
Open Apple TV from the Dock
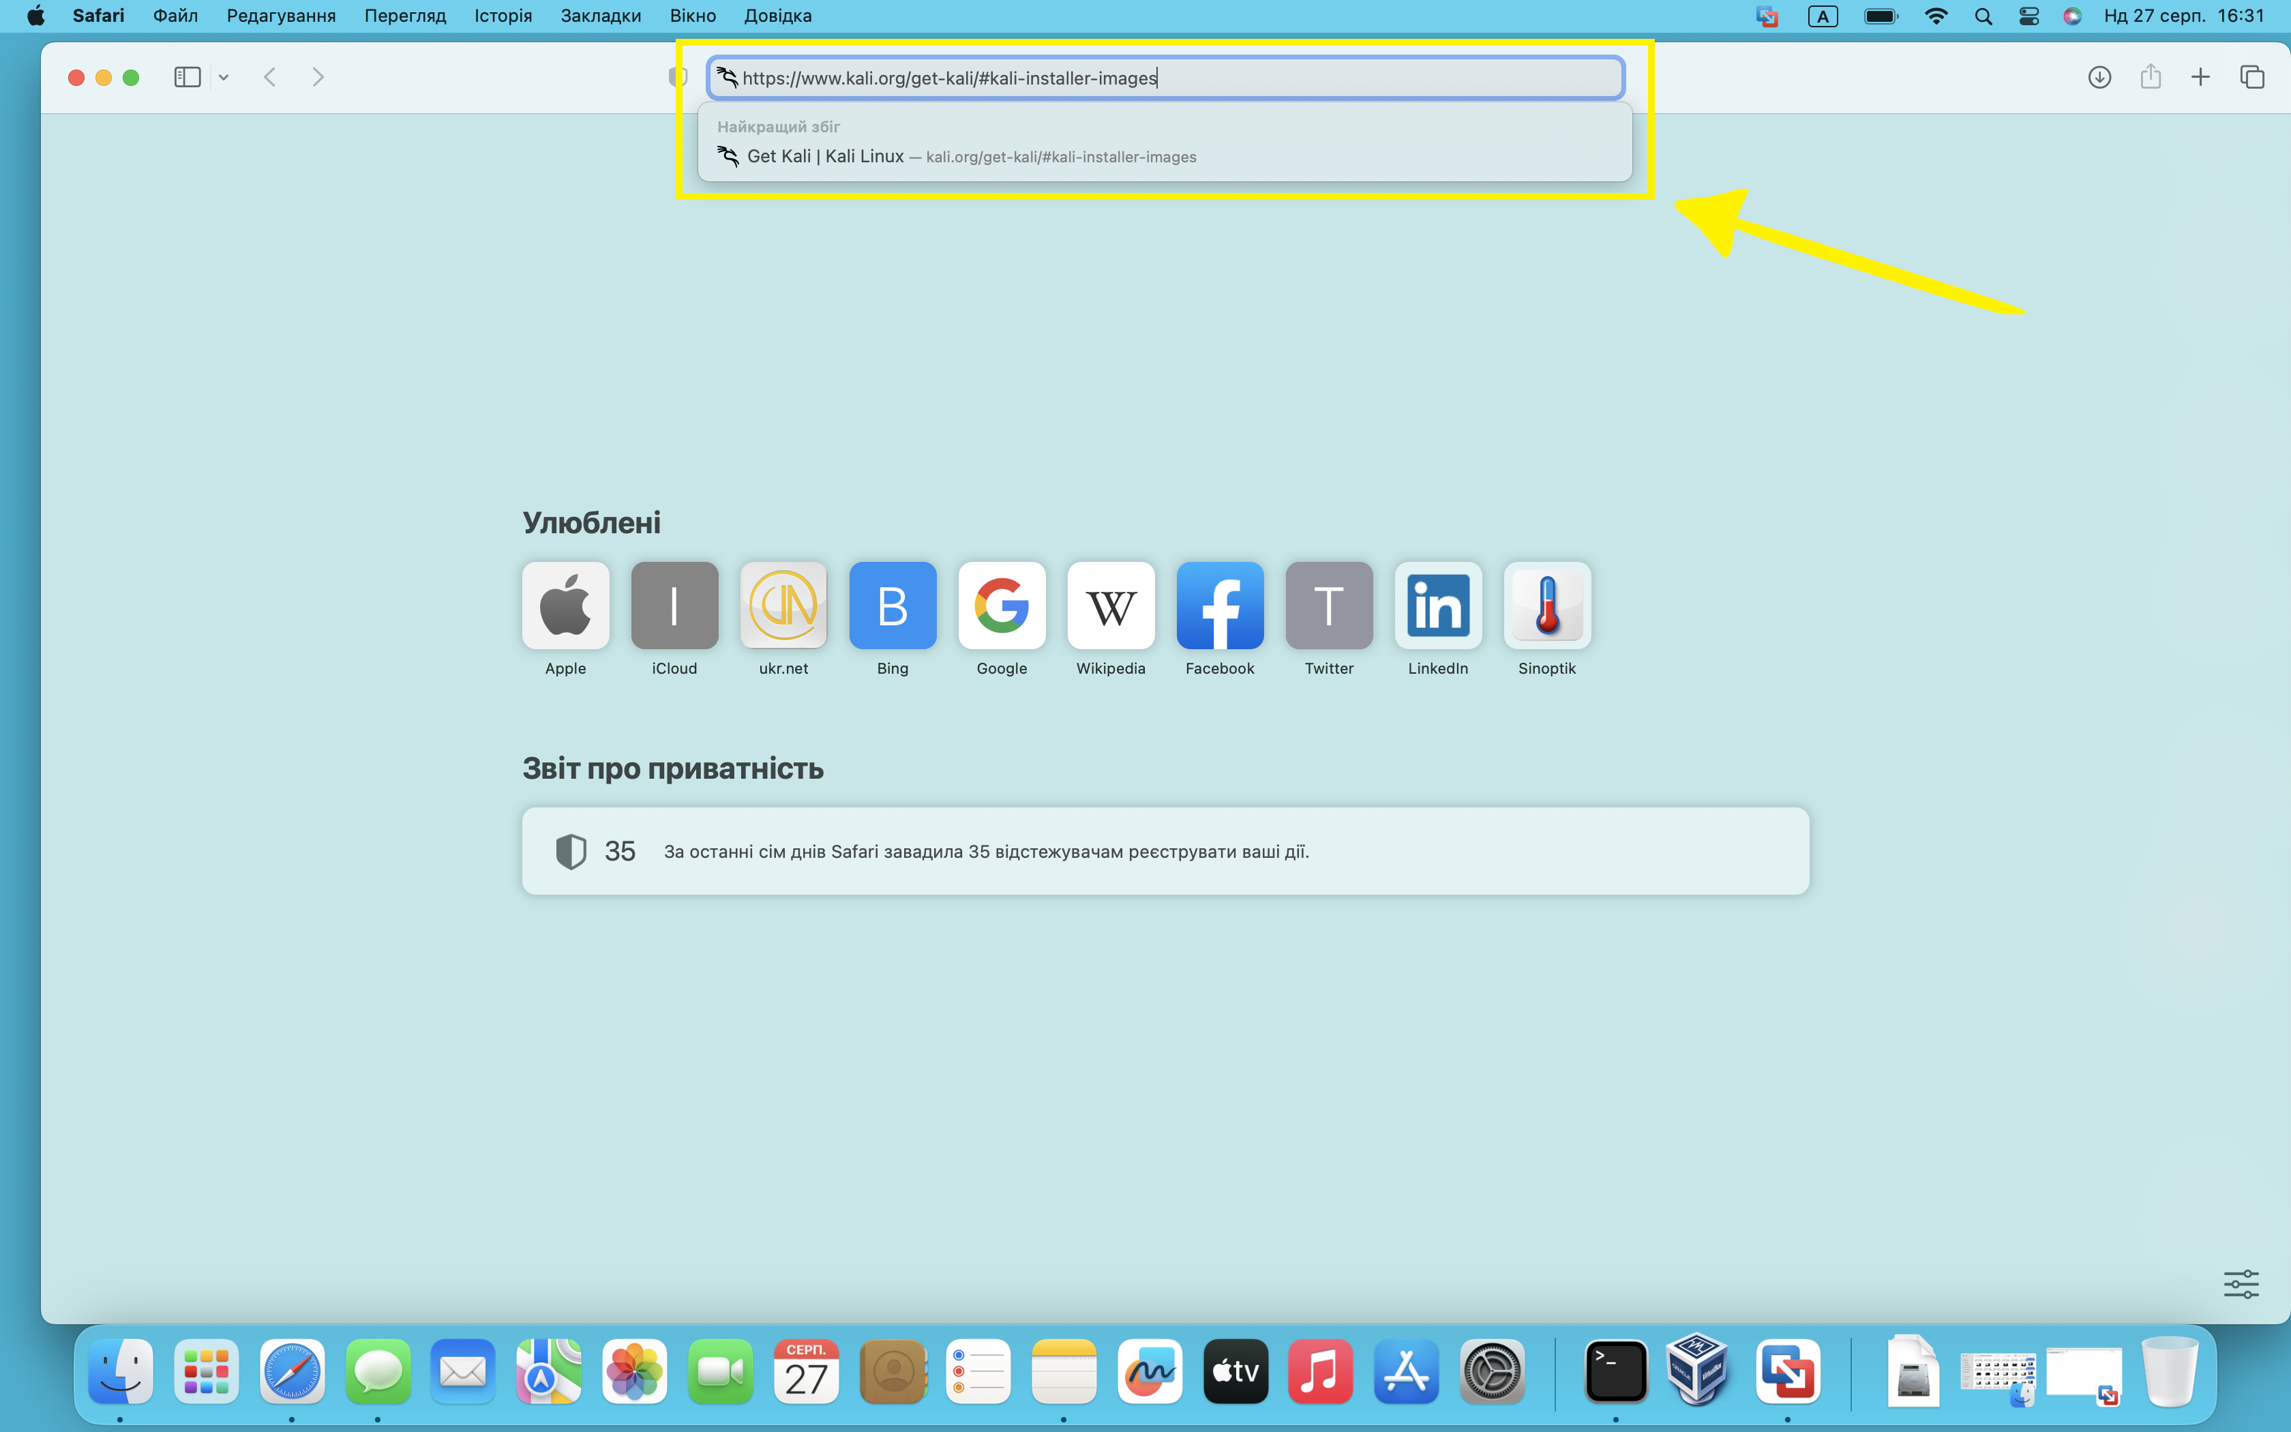[x=1236, y=1371]
